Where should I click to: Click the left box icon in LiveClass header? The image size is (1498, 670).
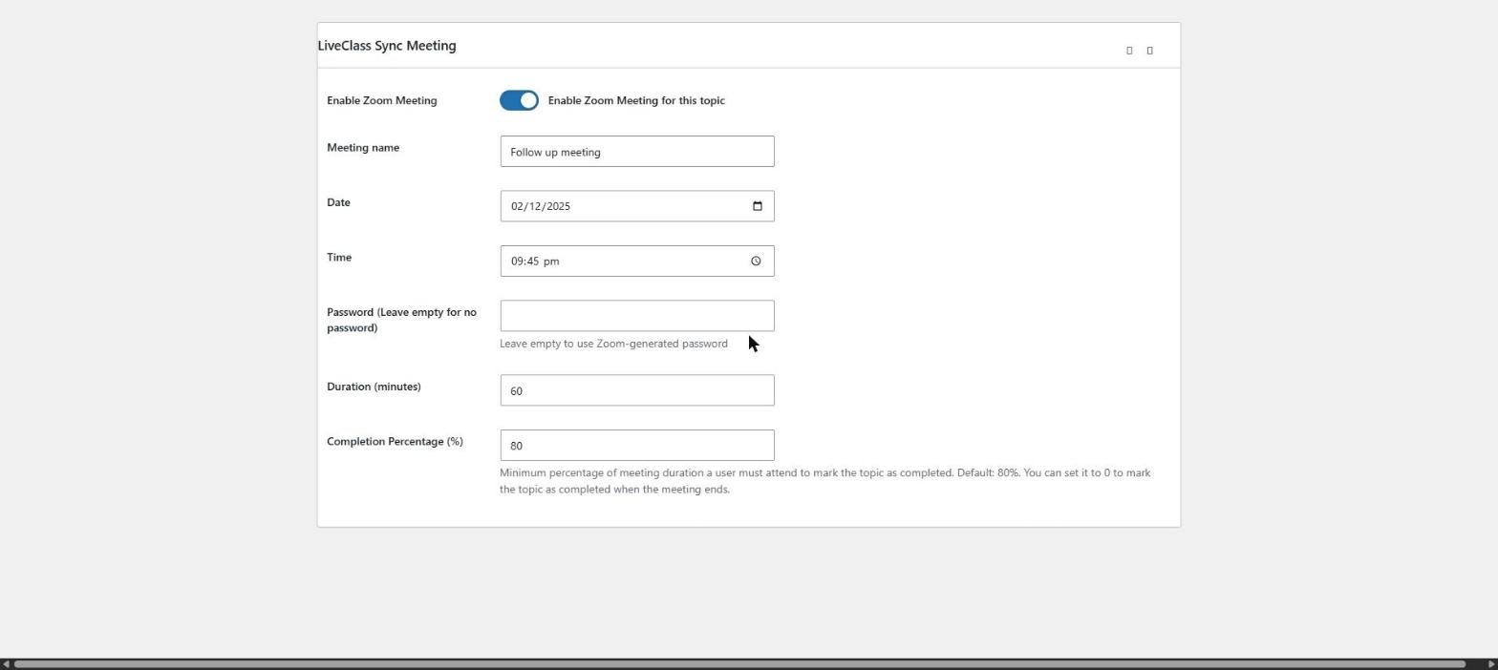1129,51
